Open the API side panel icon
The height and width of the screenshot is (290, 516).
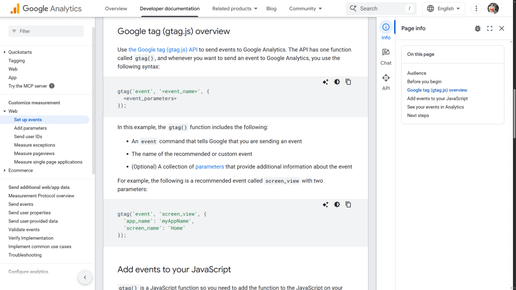pos(385,82)
